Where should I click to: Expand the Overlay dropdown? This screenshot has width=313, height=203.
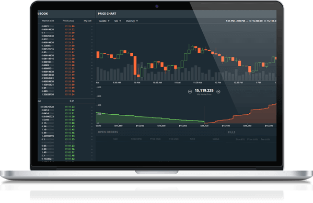coord(132,21)
